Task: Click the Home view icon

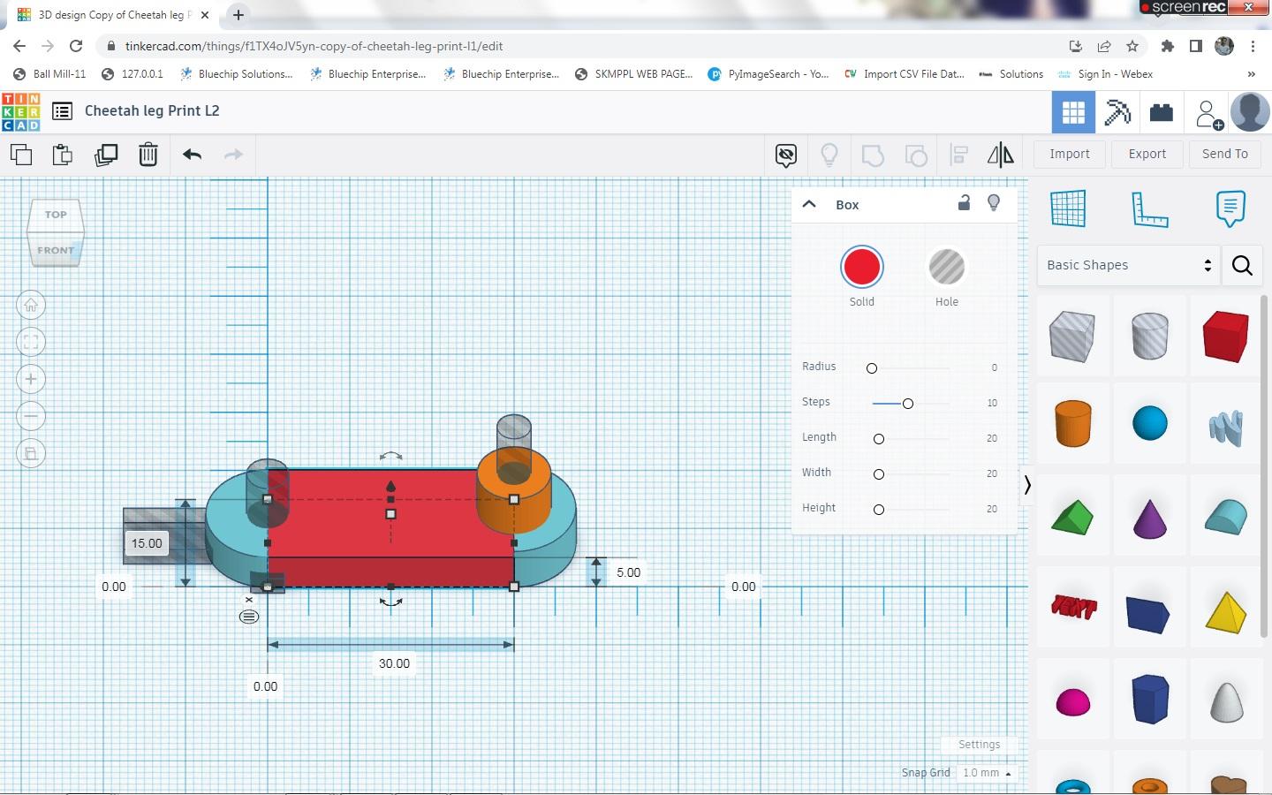Action: [x=31, y=306]
